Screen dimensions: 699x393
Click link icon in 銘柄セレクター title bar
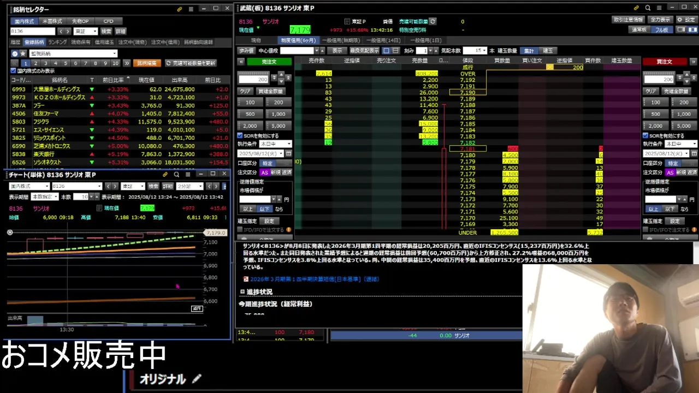[180, 9]
